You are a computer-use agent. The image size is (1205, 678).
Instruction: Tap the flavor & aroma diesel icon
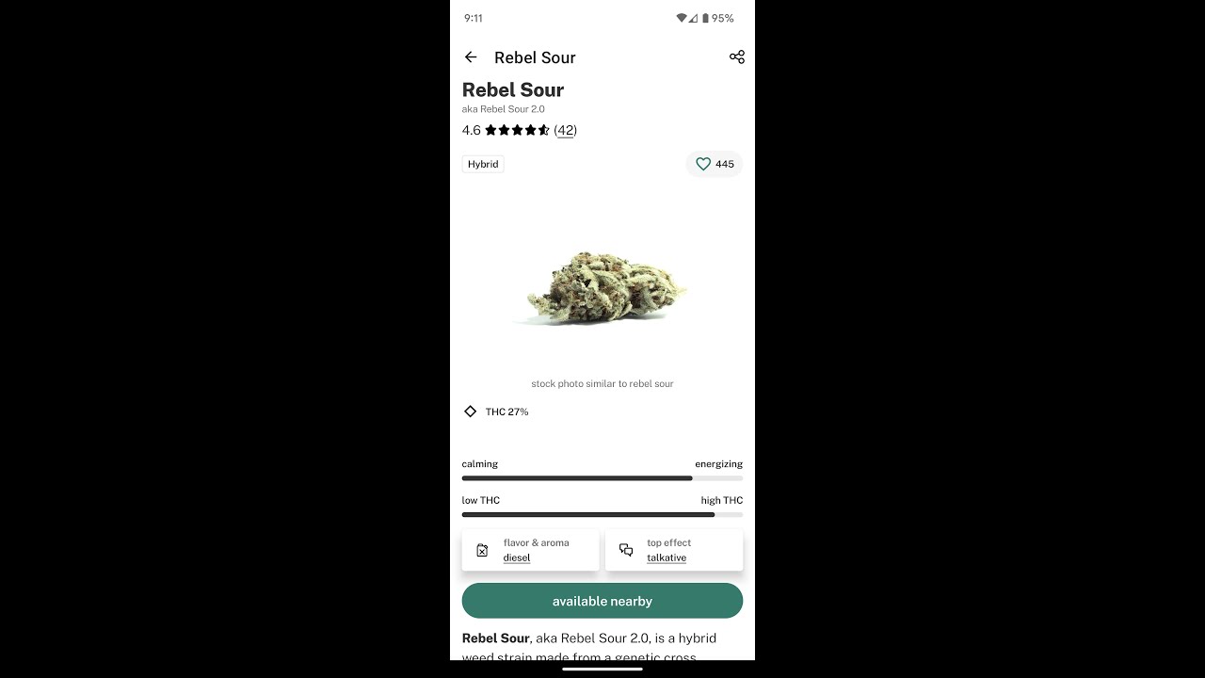[482, 551]
